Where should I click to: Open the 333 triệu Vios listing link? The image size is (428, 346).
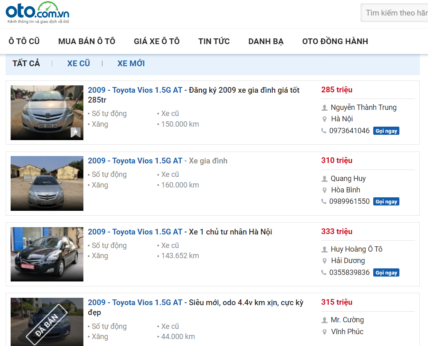pyautogui.click(x=135, y=232)
